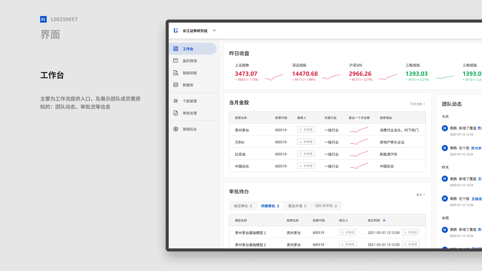
Task: Click 房地产牵头企业 reason text
Action: click(x=392, y=142)
